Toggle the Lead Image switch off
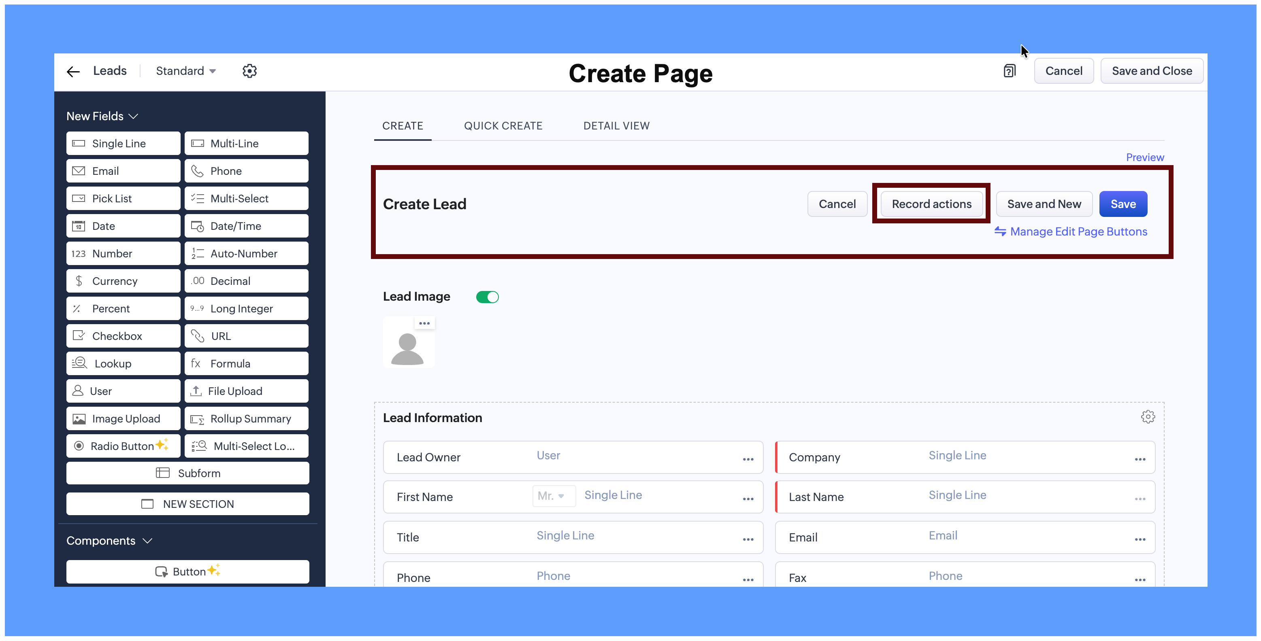1261x641 pixels. pos(487,297)
